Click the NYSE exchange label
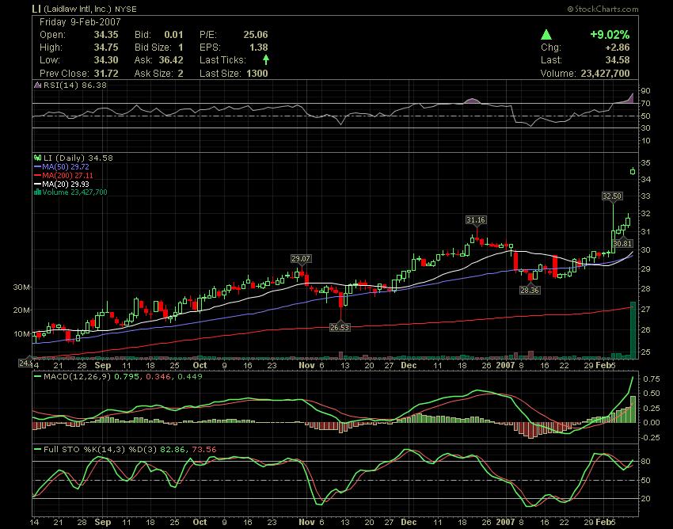This screenshot has width=673, height=529. 126,9
